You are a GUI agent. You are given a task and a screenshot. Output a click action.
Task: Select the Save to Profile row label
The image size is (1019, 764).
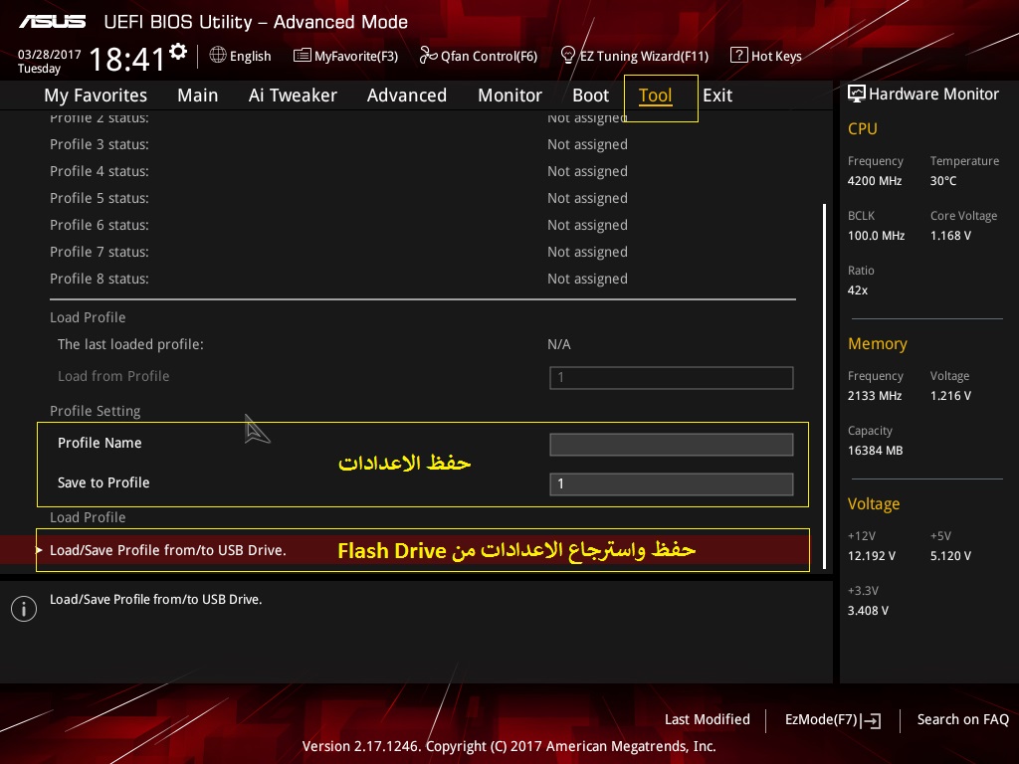pyautogui.click(x=103, y=482)
